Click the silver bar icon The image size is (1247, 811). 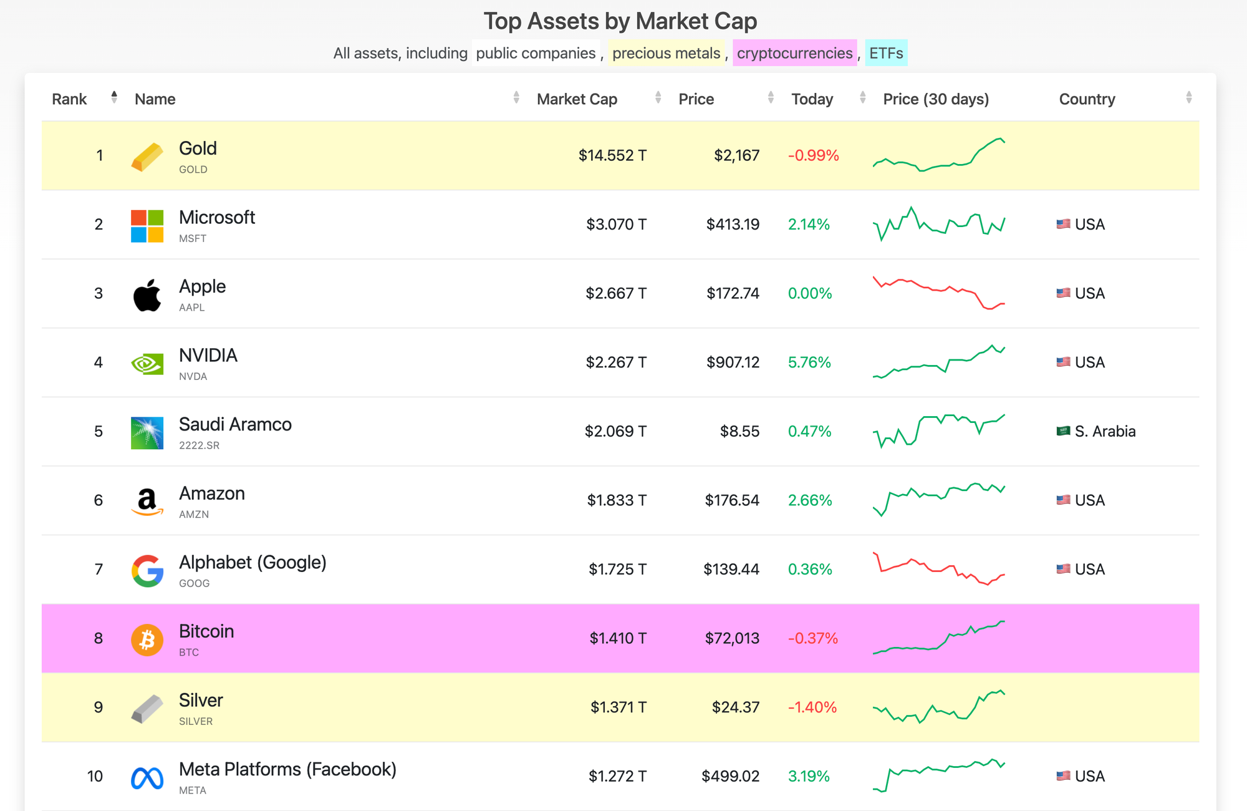[146, 707]
